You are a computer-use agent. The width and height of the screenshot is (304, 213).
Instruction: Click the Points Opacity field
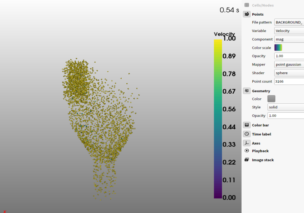point(289,56)
